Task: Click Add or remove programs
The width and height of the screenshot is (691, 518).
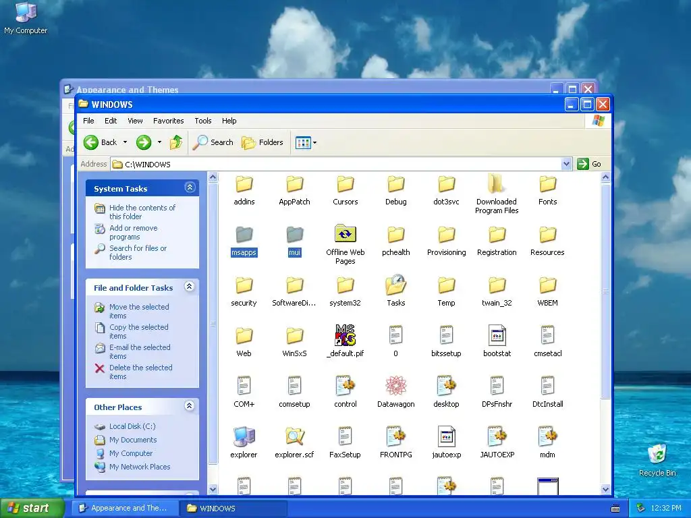Action: (133, 232)
